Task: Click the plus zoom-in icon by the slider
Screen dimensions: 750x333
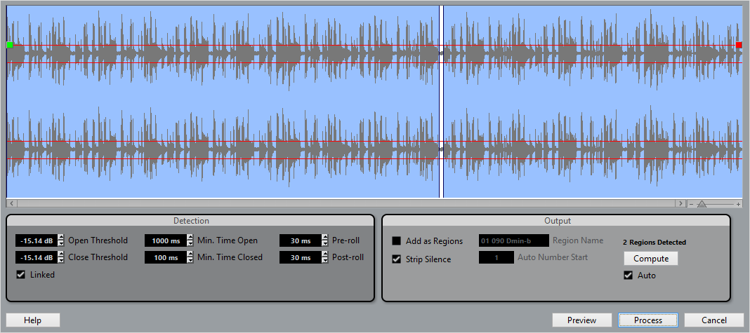Action: pos(739,204)
